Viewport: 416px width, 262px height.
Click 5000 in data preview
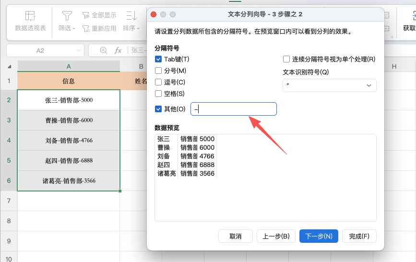click(207, 139)
